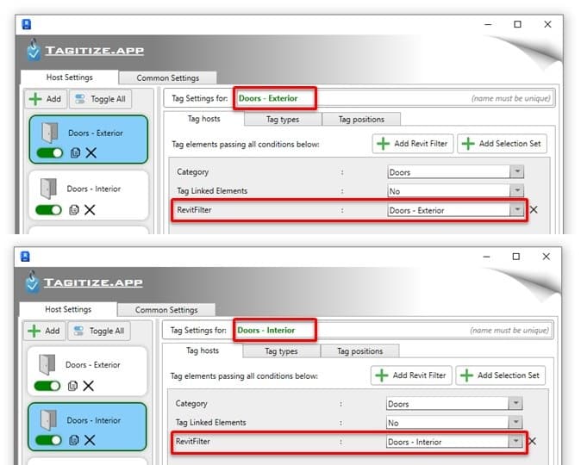Edit the Doors - Exterior tag settings name field

point(393,98)
